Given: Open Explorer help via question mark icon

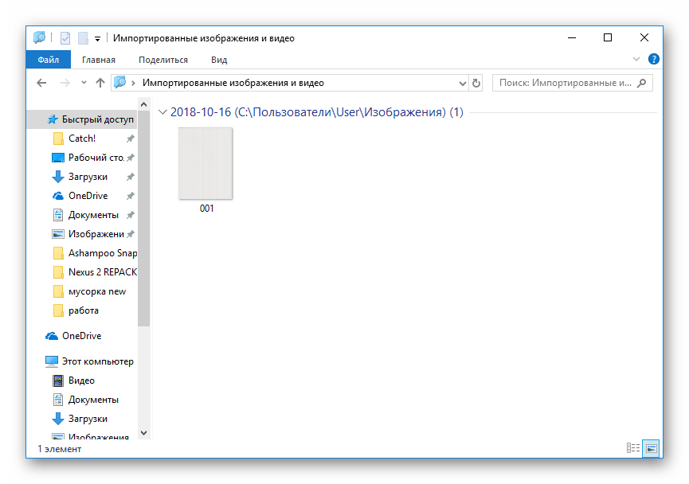Looking at the screenshot, I should [654, 59].
